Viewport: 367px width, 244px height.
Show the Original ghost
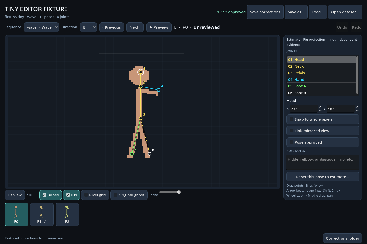point(129,195)
